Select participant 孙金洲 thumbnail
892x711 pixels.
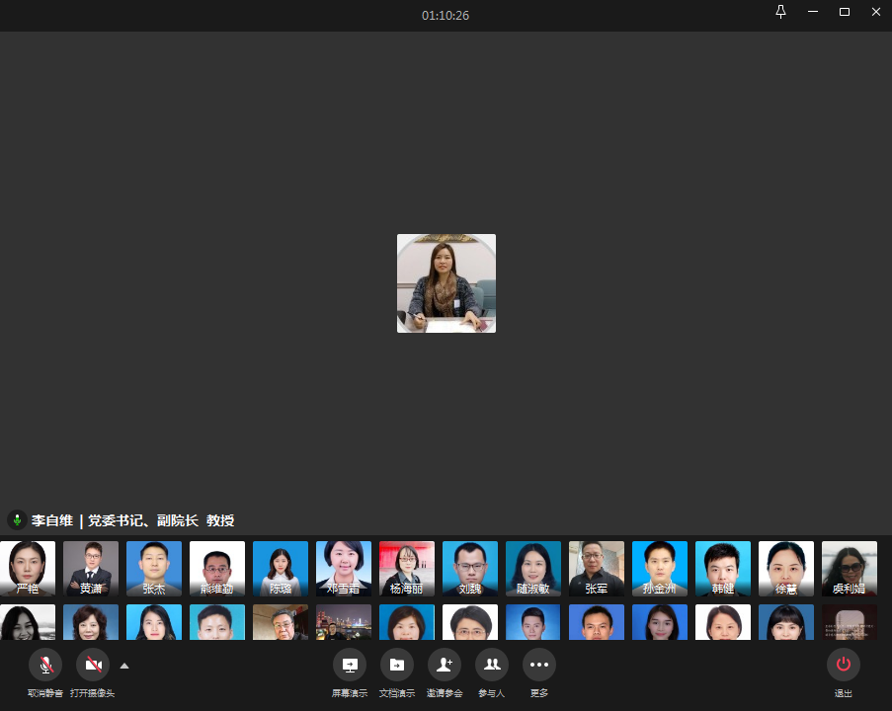pos(660,568)
